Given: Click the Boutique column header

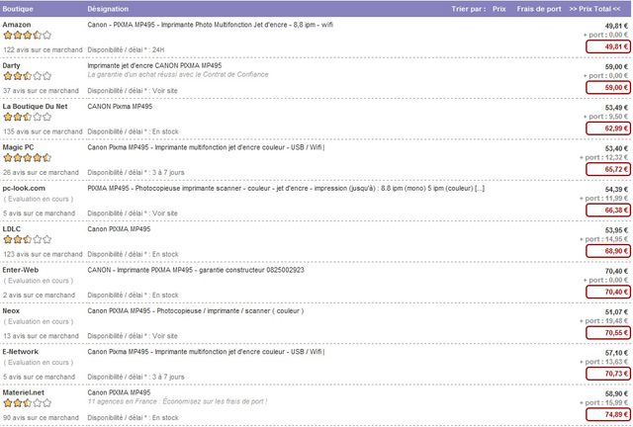Looking at the screenshot, I should point(18,9).
